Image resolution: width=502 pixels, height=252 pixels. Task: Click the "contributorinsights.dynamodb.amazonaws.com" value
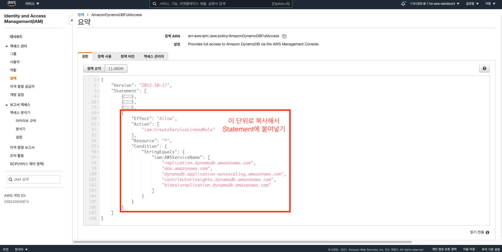click(x=218, y=179)
